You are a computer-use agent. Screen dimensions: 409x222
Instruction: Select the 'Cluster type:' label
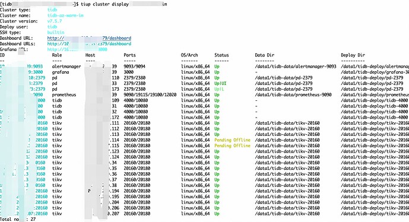click(x=15, y=10)
